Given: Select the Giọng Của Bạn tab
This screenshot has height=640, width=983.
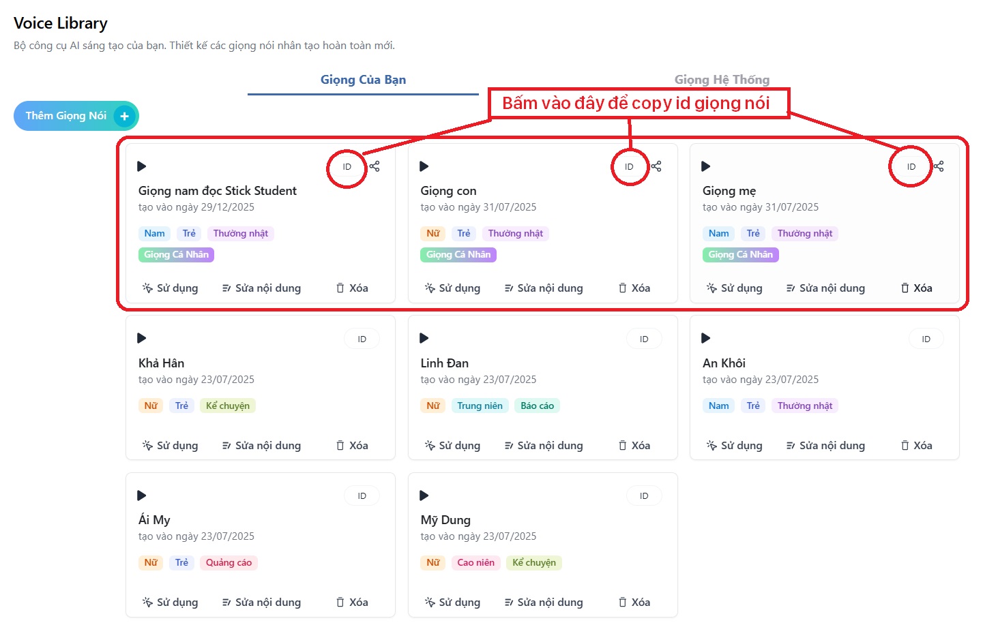Looking at the screenshot, I should click(x=363, y=80).
